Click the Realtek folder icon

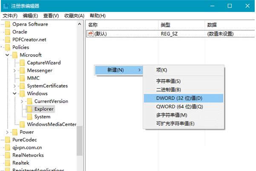tap(8, 163)
